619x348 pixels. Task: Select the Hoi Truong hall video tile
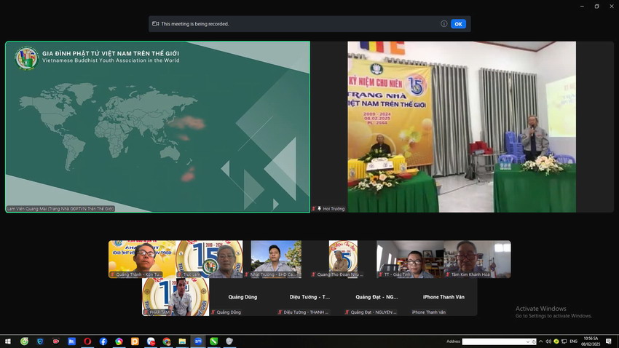(x=462, y=127)
